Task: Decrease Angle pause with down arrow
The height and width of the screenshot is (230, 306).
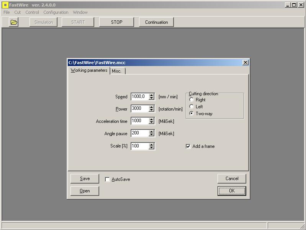Action: (152, 135)
